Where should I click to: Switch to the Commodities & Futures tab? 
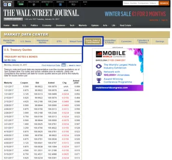110,41
